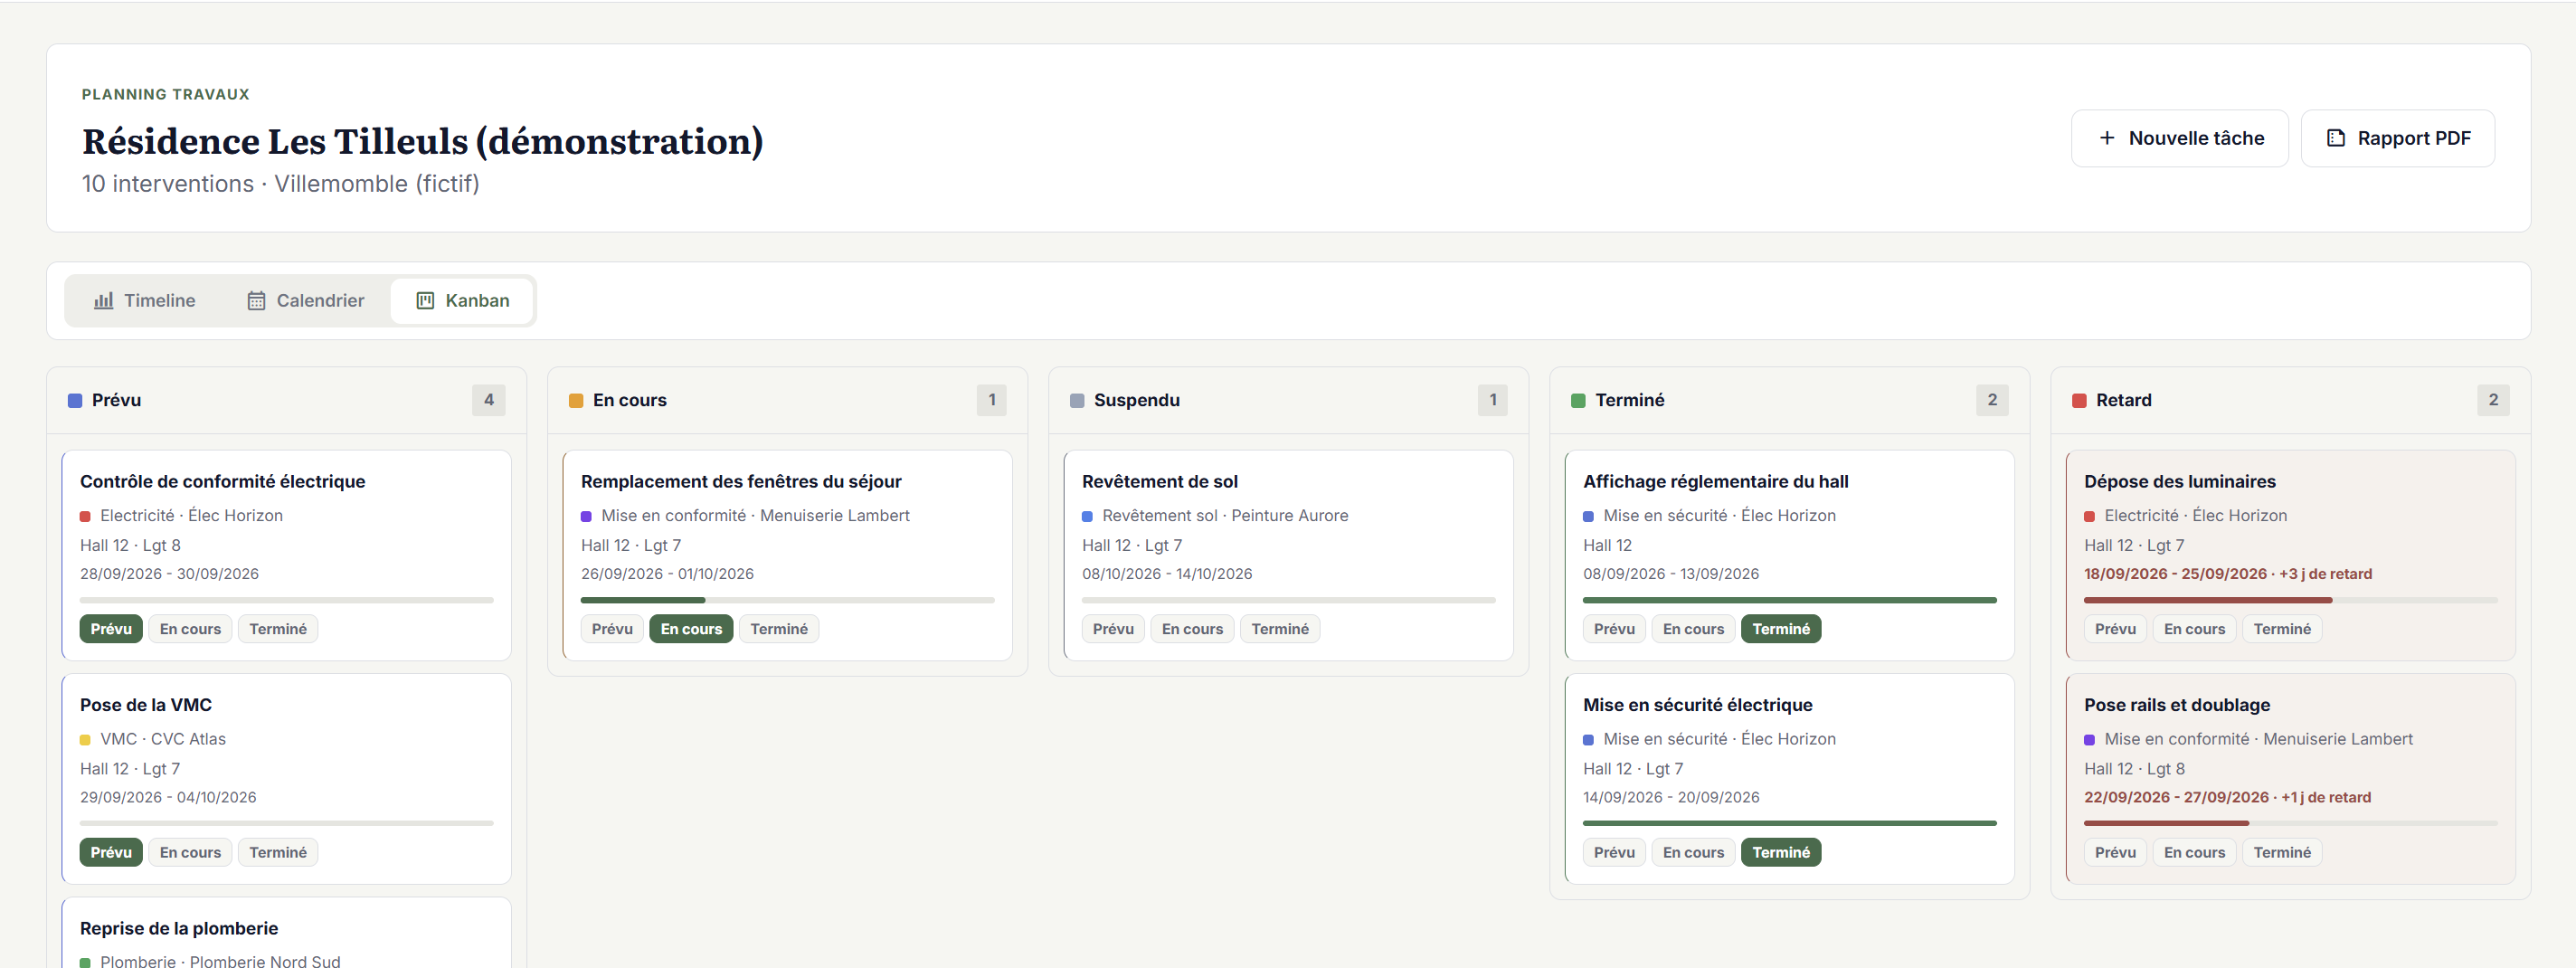This screenshot has height=968, width=2576.
Task: Click the red square beside Retard header
Action: 2079,401
